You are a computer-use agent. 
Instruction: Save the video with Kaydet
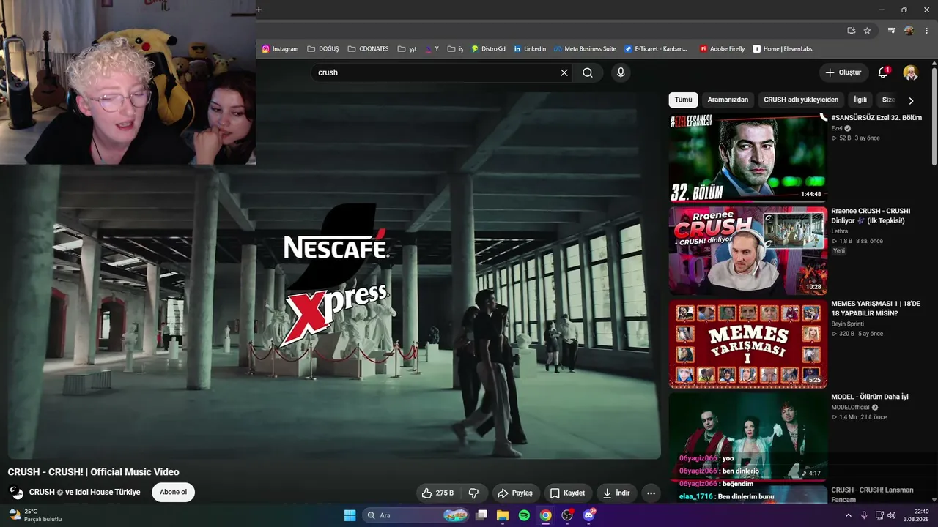coord(568,493)
